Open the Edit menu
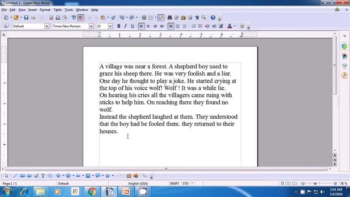 [13, 10]
